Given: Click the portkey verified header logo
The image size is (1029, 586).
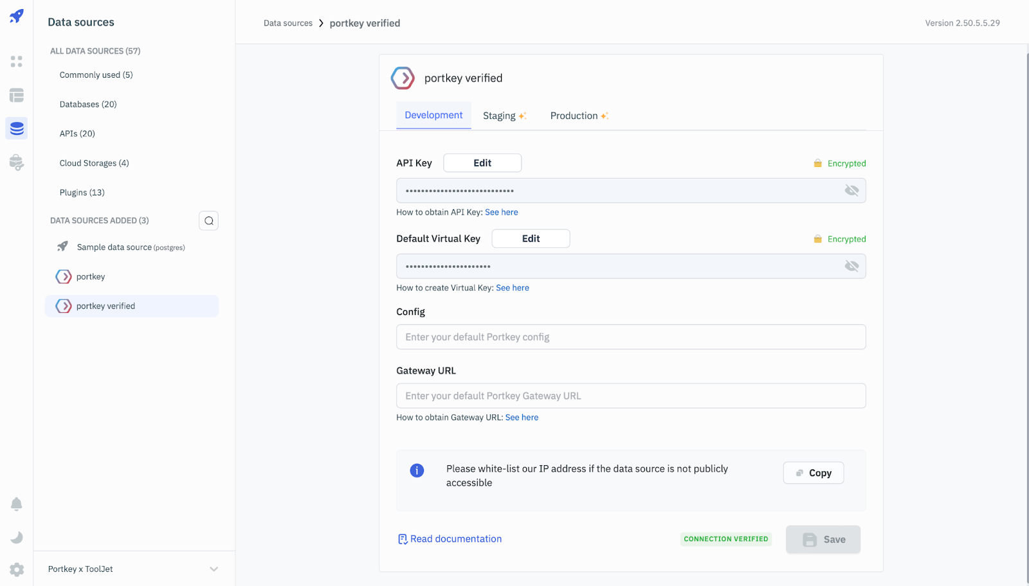Looking at the screenshot, I should (403, 78).
